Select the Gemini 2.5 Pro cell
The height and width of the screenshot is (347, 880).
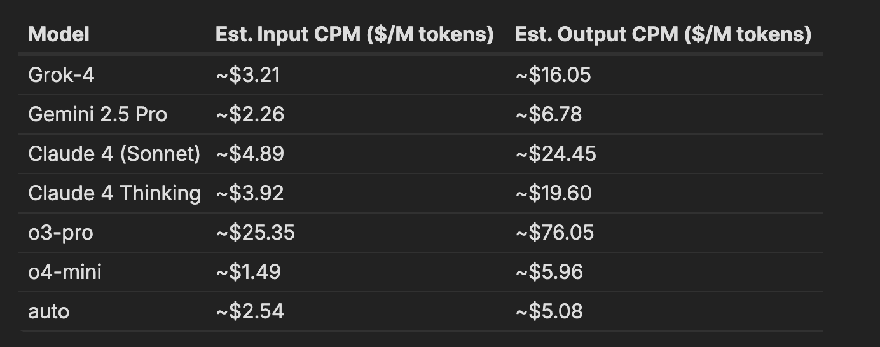tap(97, 114)
